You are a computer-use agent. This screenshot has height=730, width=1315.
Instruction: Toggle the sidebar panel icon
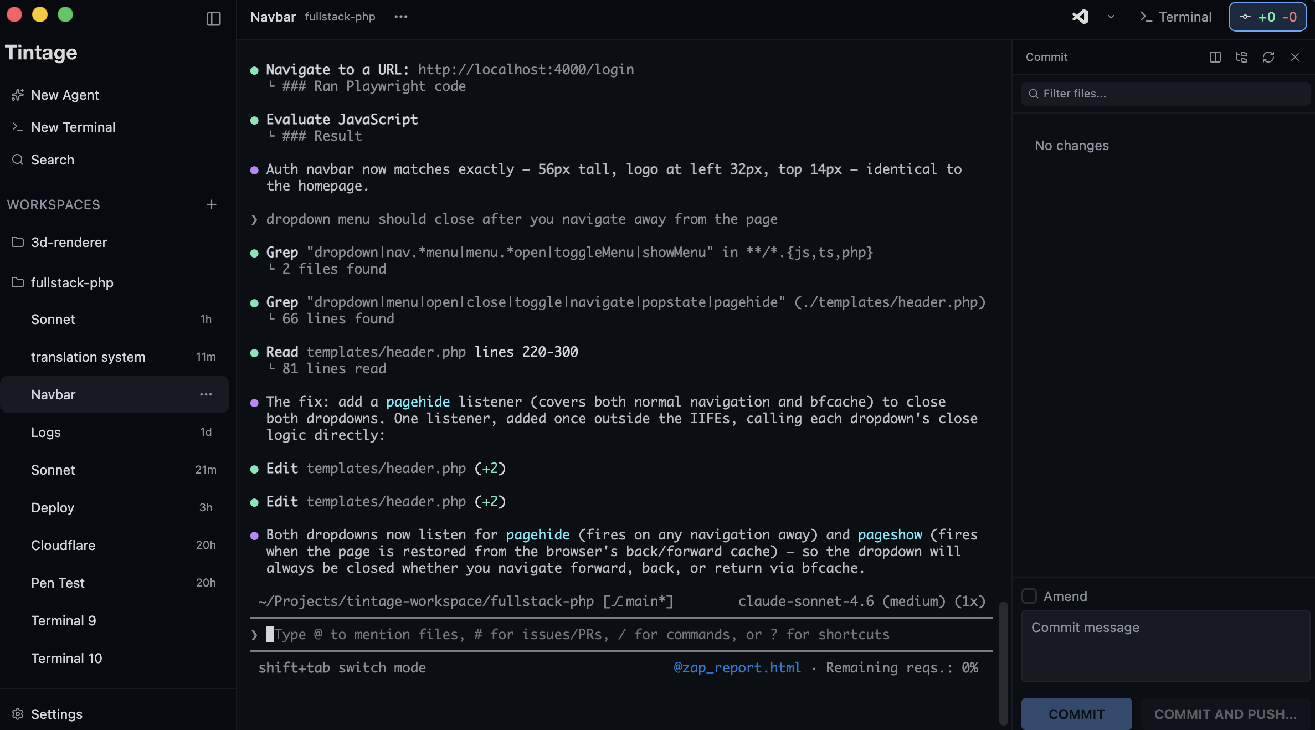point(213,18)
